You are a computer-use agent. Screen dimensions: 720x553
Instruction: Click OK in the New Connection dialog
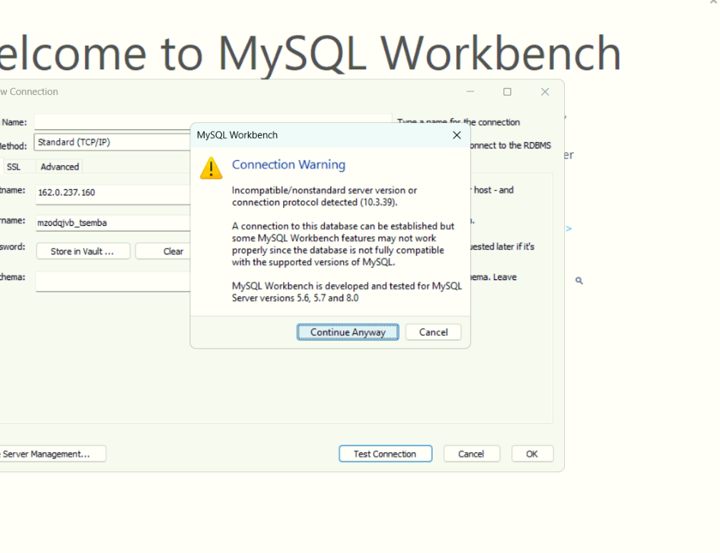[532, 454]
